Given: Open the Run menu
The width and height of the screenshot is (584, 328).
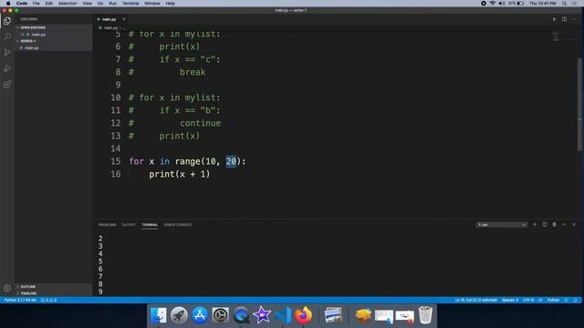Looking at the screenshot, I should 112,4.
